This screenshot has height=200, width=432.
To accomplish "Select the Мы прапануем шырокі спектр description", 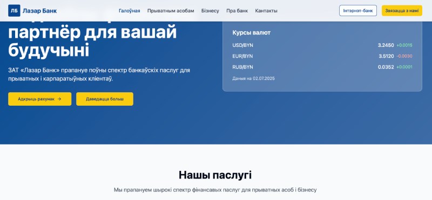I will pos(215,190).
